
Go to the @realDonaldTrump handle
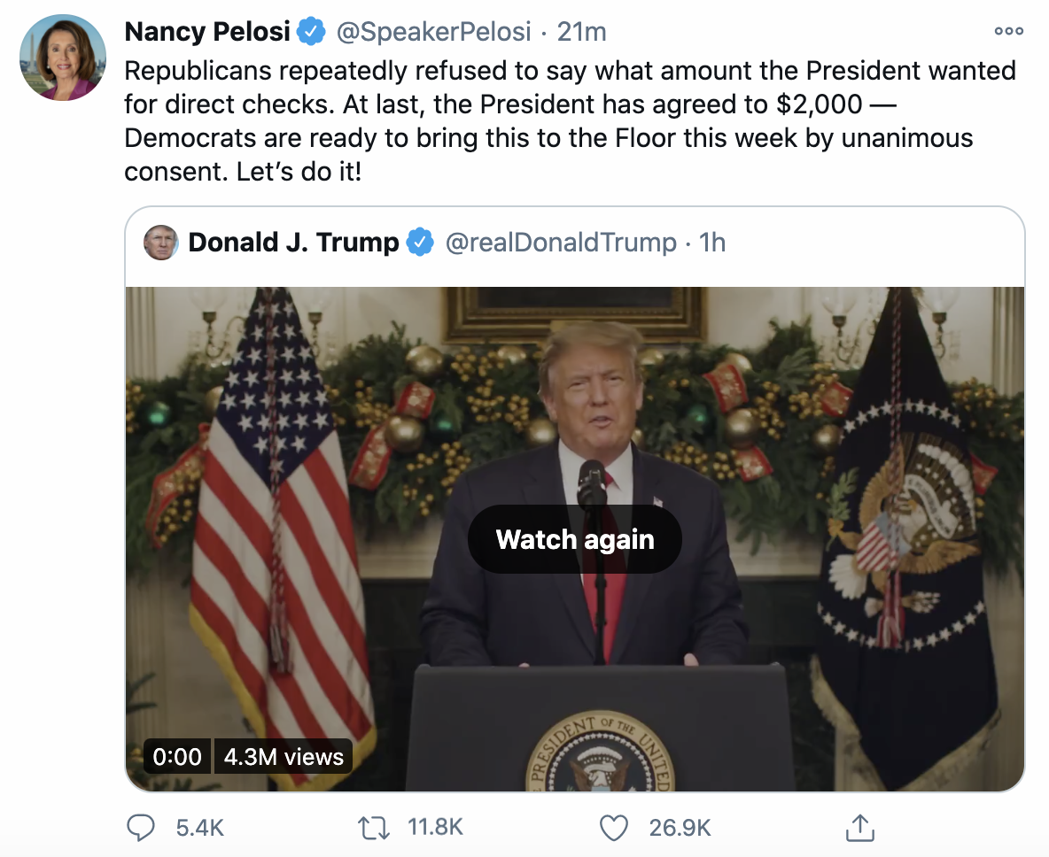click(560, 243)
